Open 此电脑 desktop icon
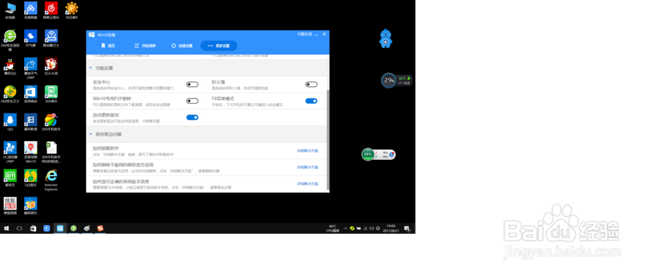 coord(10,10)
